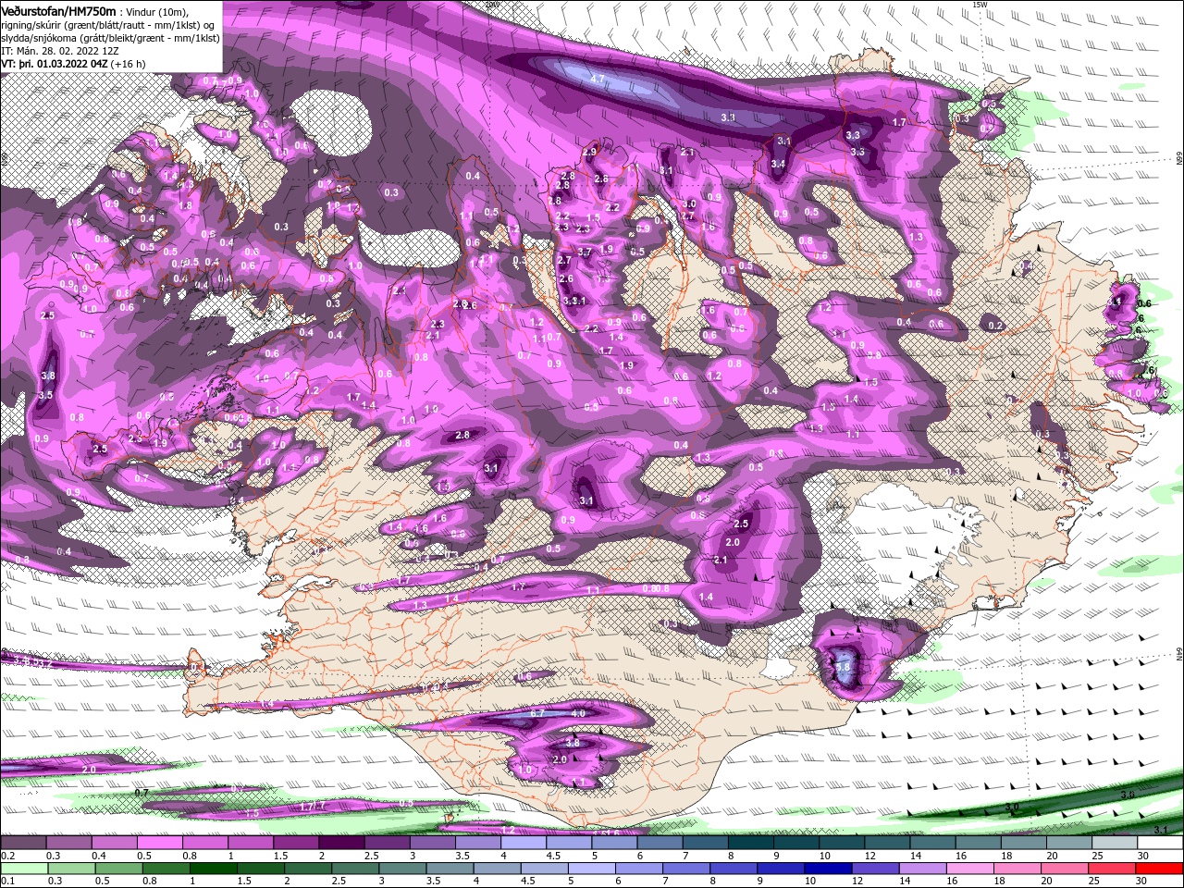The width and height of the screenshot is (1184, 888).
Task: Select the darkest green bottom-row swatch at 1
Action: tap(214, 869)
